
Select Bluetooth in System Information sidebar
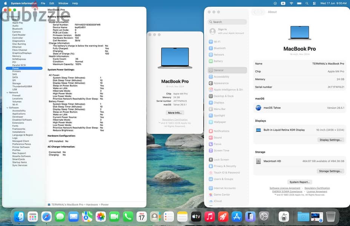click(x=17, y=29)
